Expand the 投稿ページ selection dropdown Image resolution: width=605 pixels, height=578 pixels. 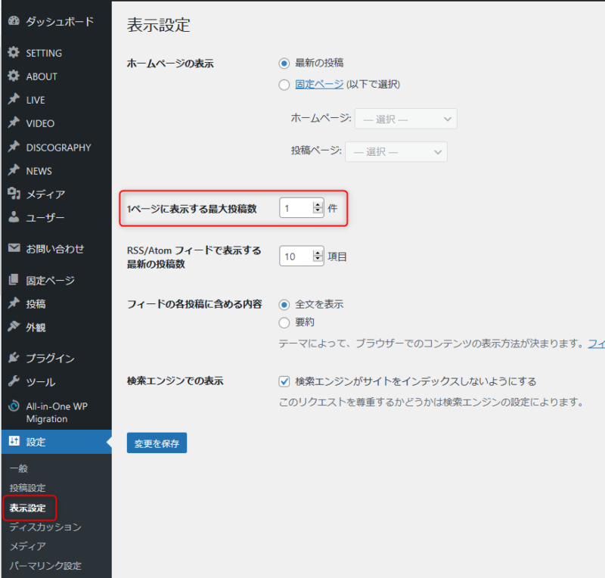tap(396, 151)
